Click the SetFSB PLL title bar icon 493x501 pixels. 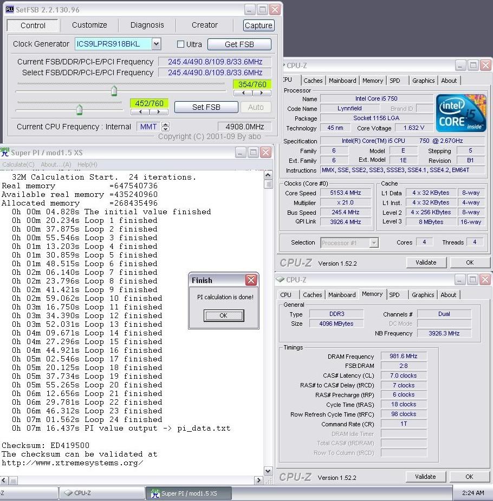point(10,10)
